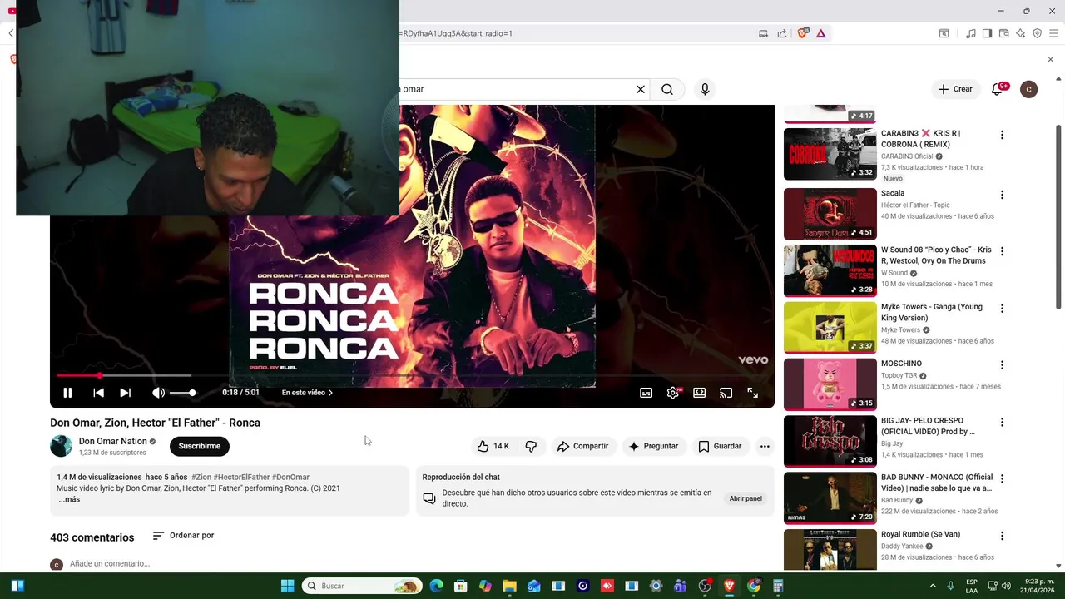
Task: Toggle the Brave sidebar panel
Action: [987, 33]
